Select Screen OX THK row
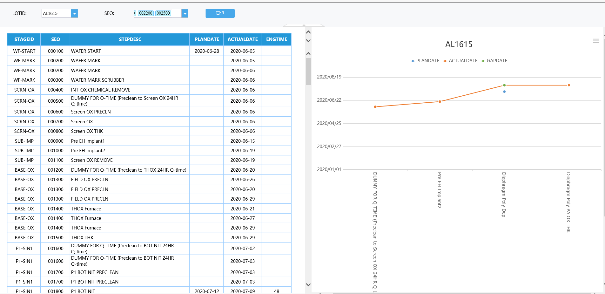 click(149, 131)
